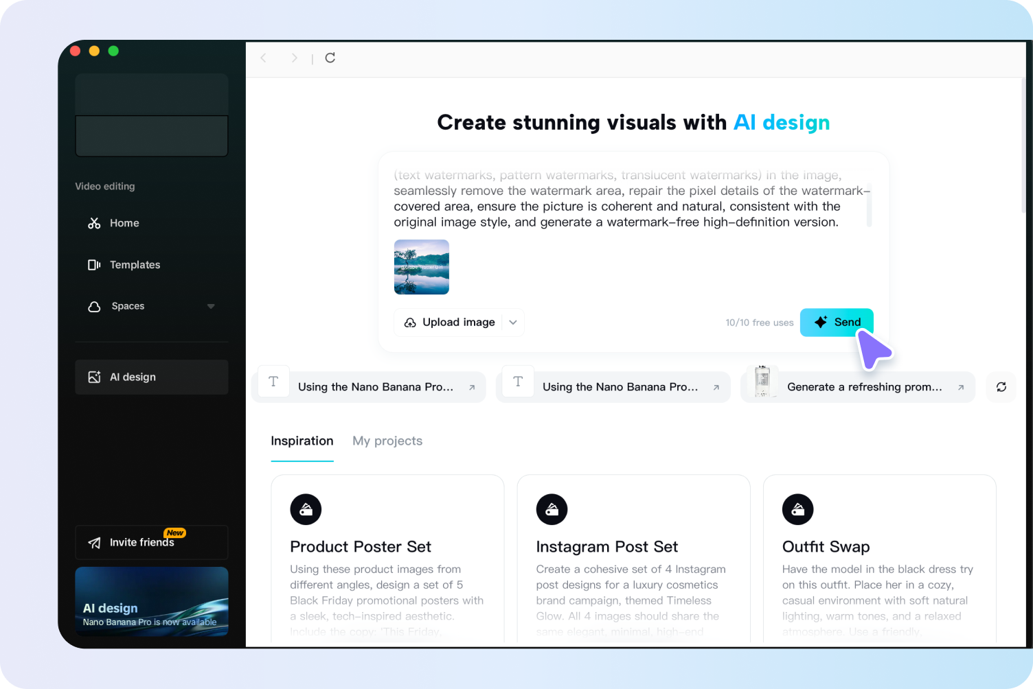Open Spaces from the sidebar

[x=129, y=306]
